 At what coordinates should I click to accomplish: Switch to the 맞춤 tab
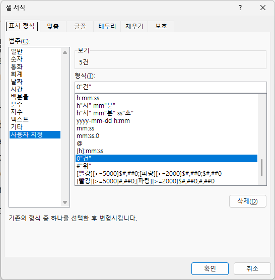click(x=53, y=26)
